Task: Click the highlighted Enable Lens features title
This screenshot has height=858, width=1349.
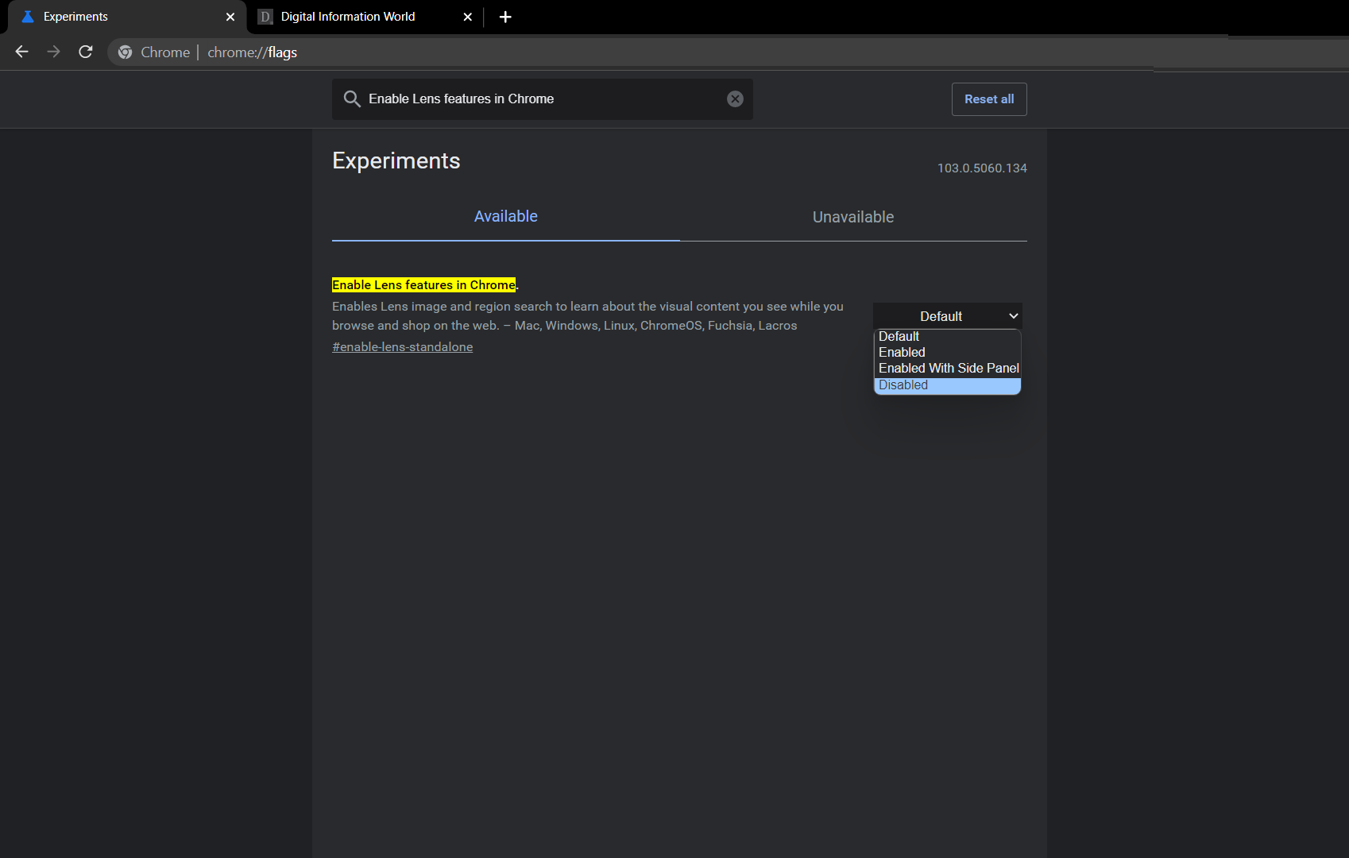Action: point(424,284)
